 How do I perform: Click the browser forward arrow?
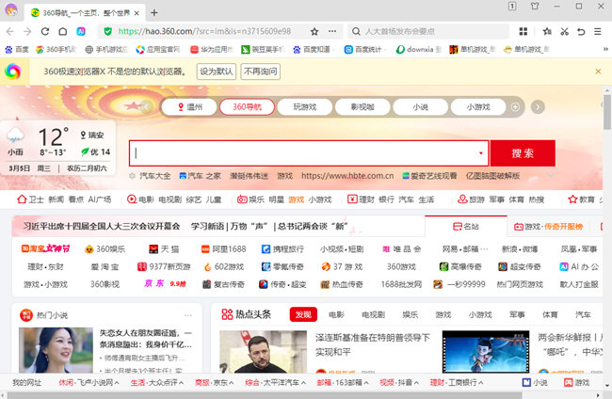click(27, 32)
